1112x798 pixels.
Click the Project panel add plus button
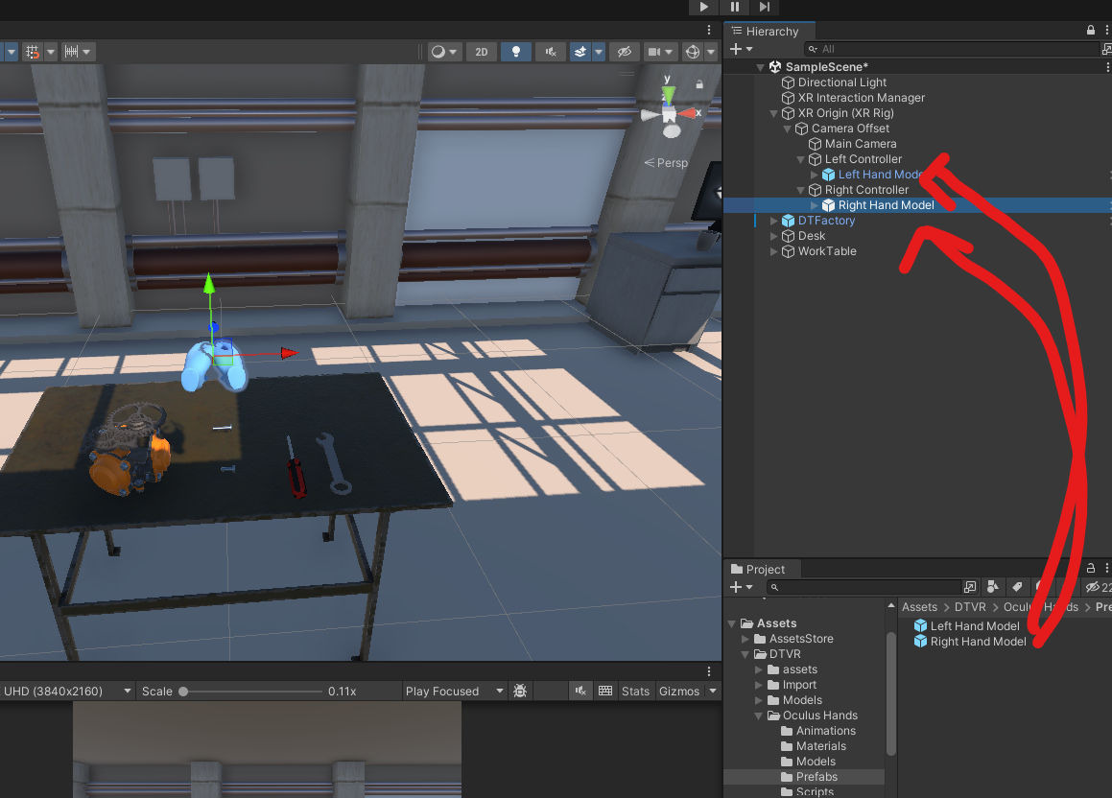(x=736, y=588)
